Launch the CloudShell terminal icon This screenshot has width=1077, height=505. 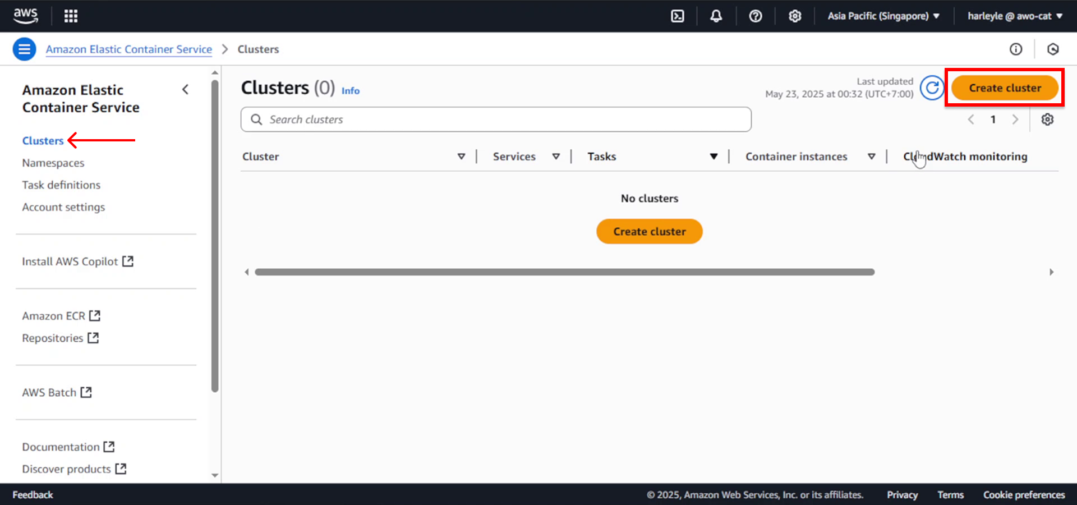coord(678,16)
